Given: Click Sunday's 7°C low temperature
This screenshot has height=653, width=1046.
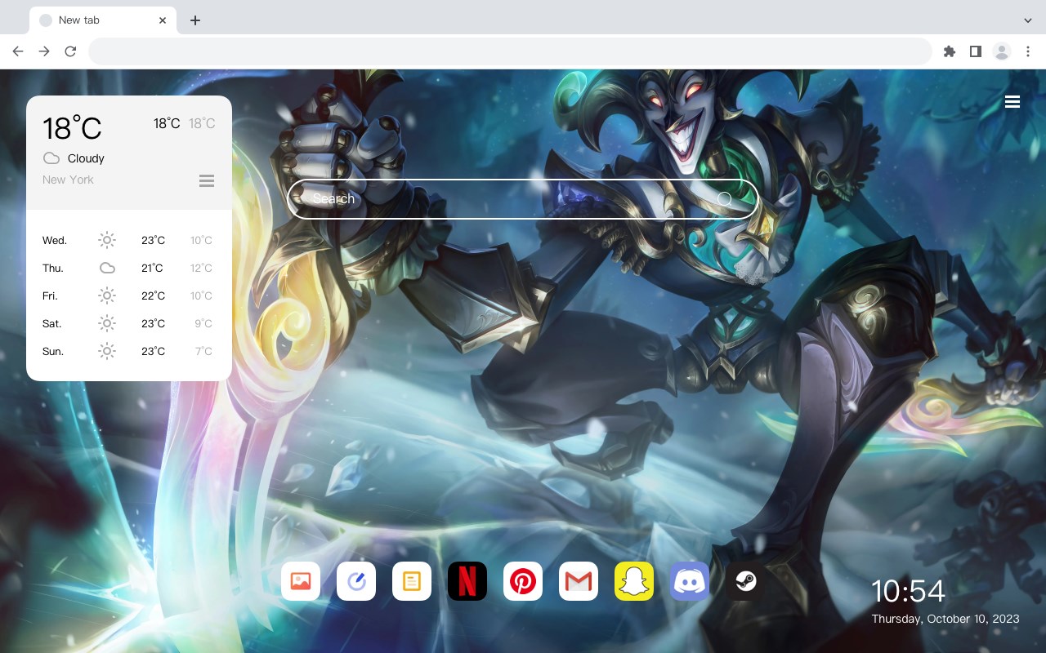Looking at the screenshot, I should pyautogui.click(x=203, y=351).
